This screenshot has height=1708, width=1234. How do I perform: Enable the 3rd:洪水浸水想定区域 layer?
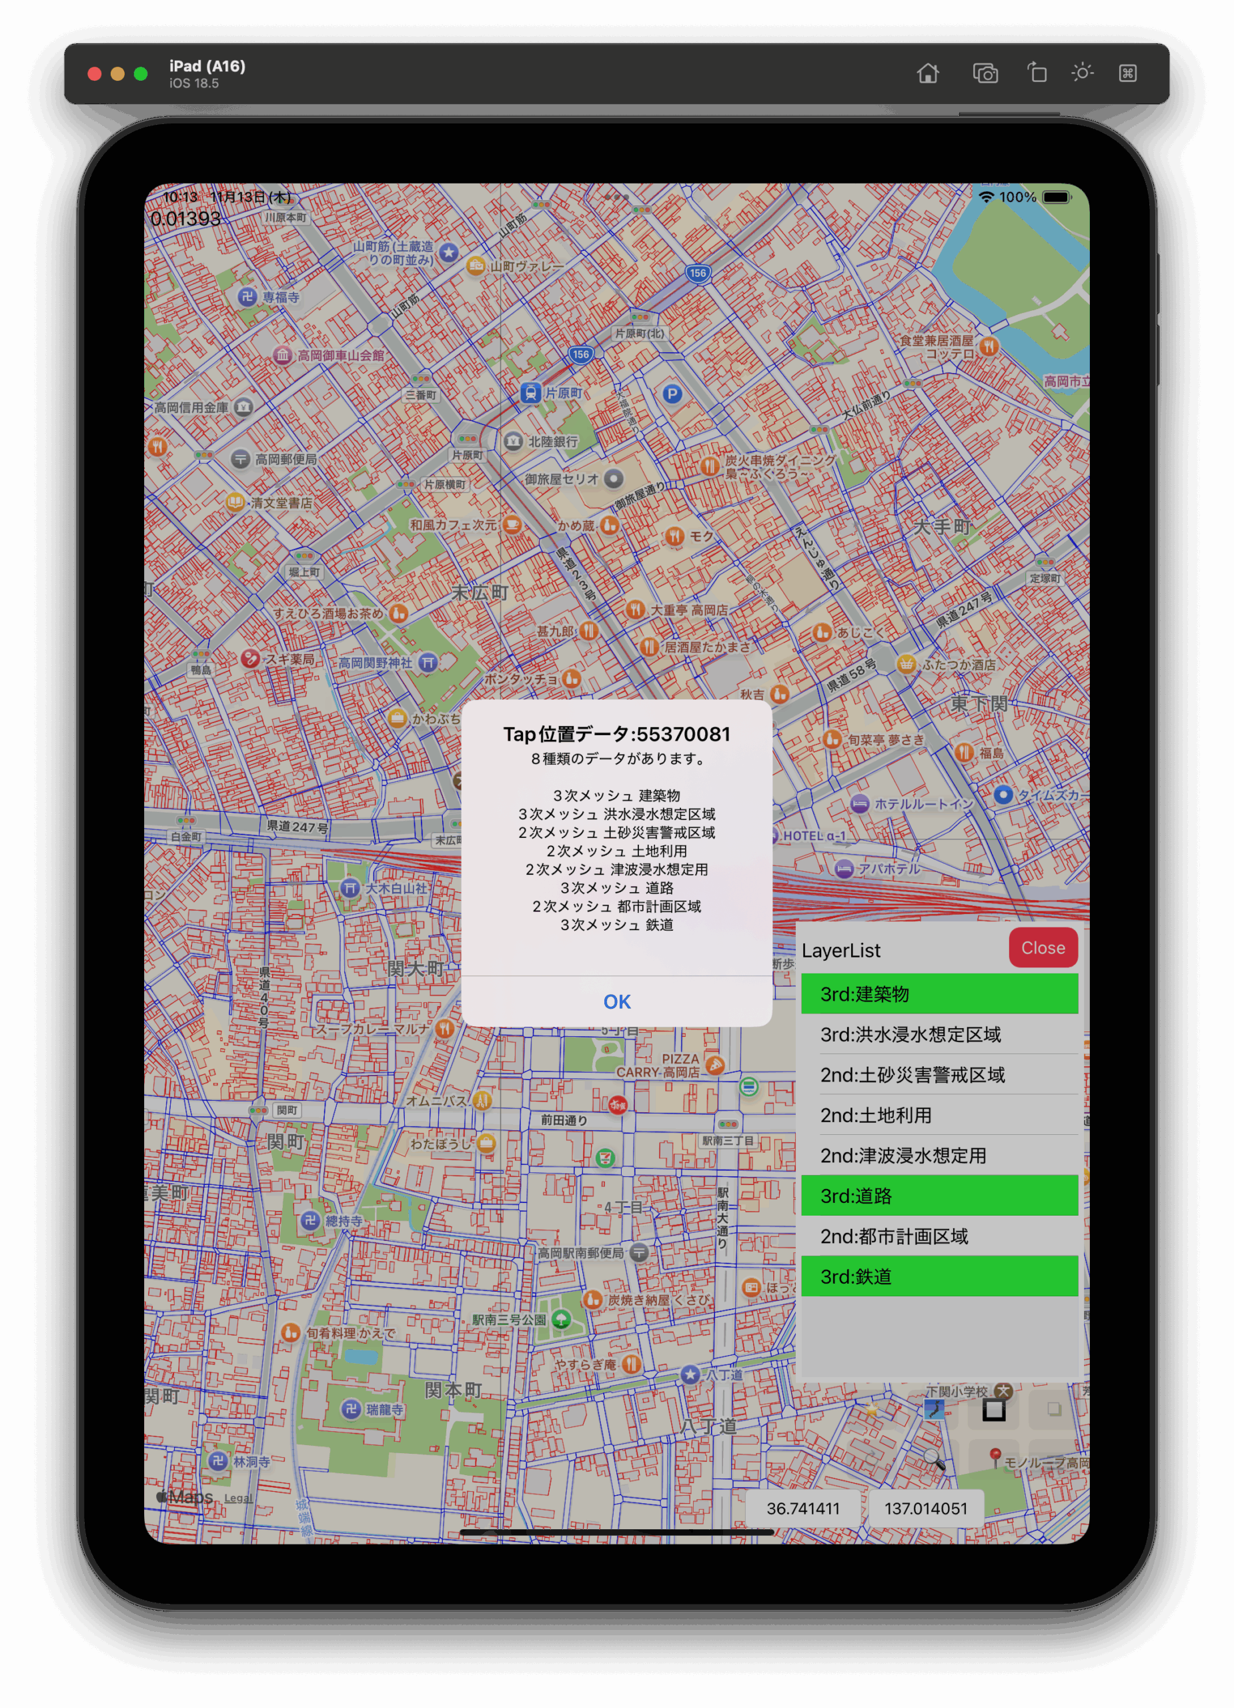pos(939,1035)
